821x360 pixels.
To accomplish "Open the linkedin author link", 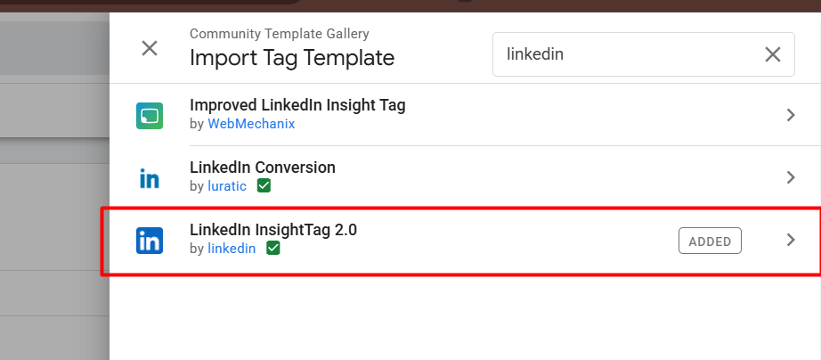I will pos(232,249).
